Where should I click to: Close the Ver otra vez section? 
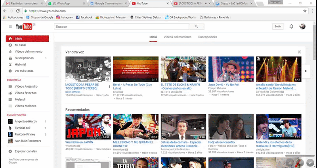tap(299, 52)
